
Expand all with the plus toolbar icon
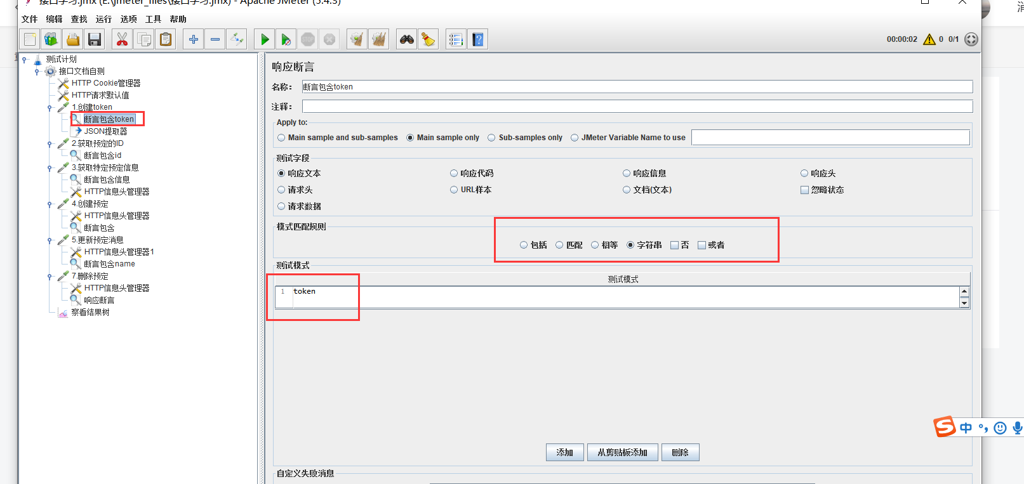pos(194,39)
